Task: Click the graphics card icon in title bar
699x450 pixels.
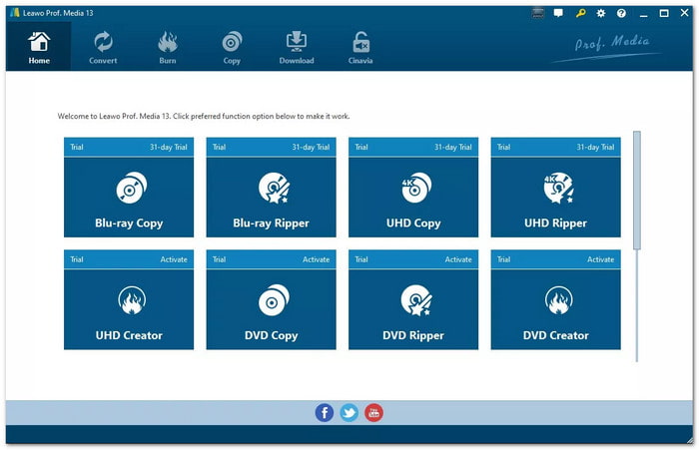Action: [x=538, y=13]
